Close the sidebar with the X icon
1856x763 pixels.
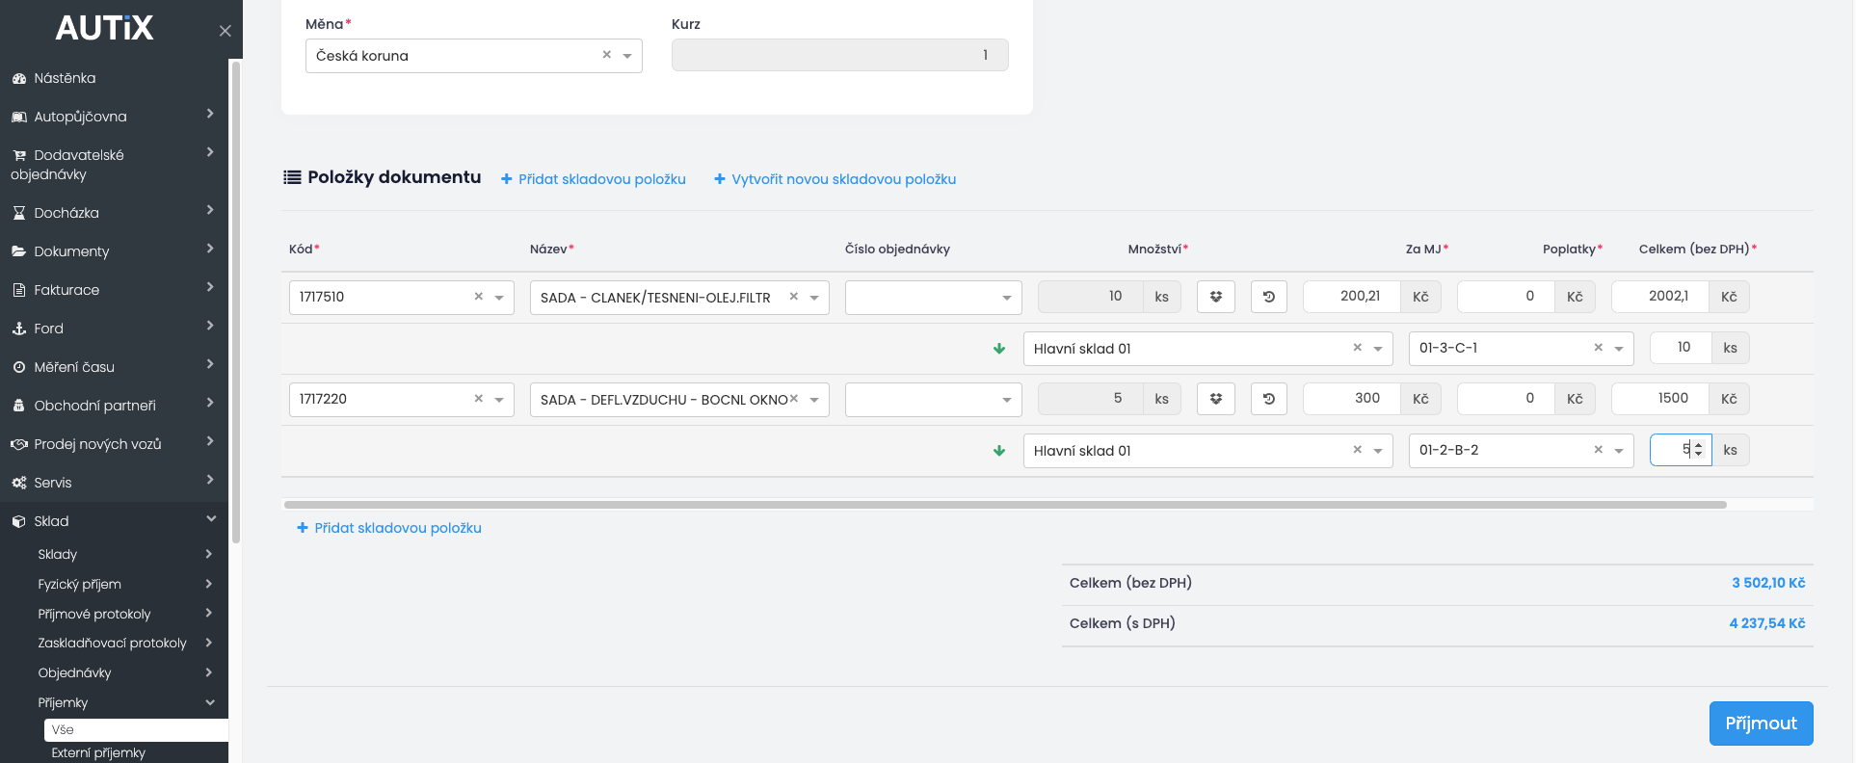(225, 31)
